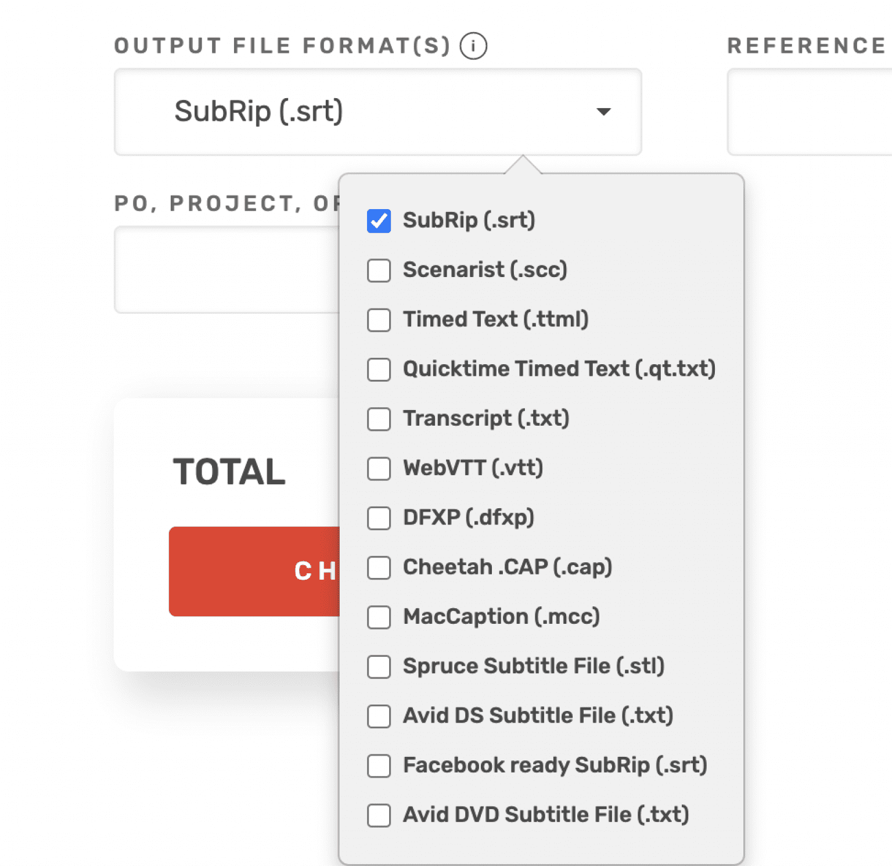The image size is (892, 866).
Task: Tick the Quicktime Timed Text (.qt.txt) checkbox
Action: click(x=379, y=369)
